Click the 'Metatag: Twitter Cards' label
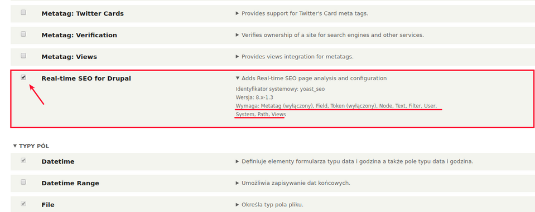This screenshot has height=212, width=535. (x=83, y=13)
